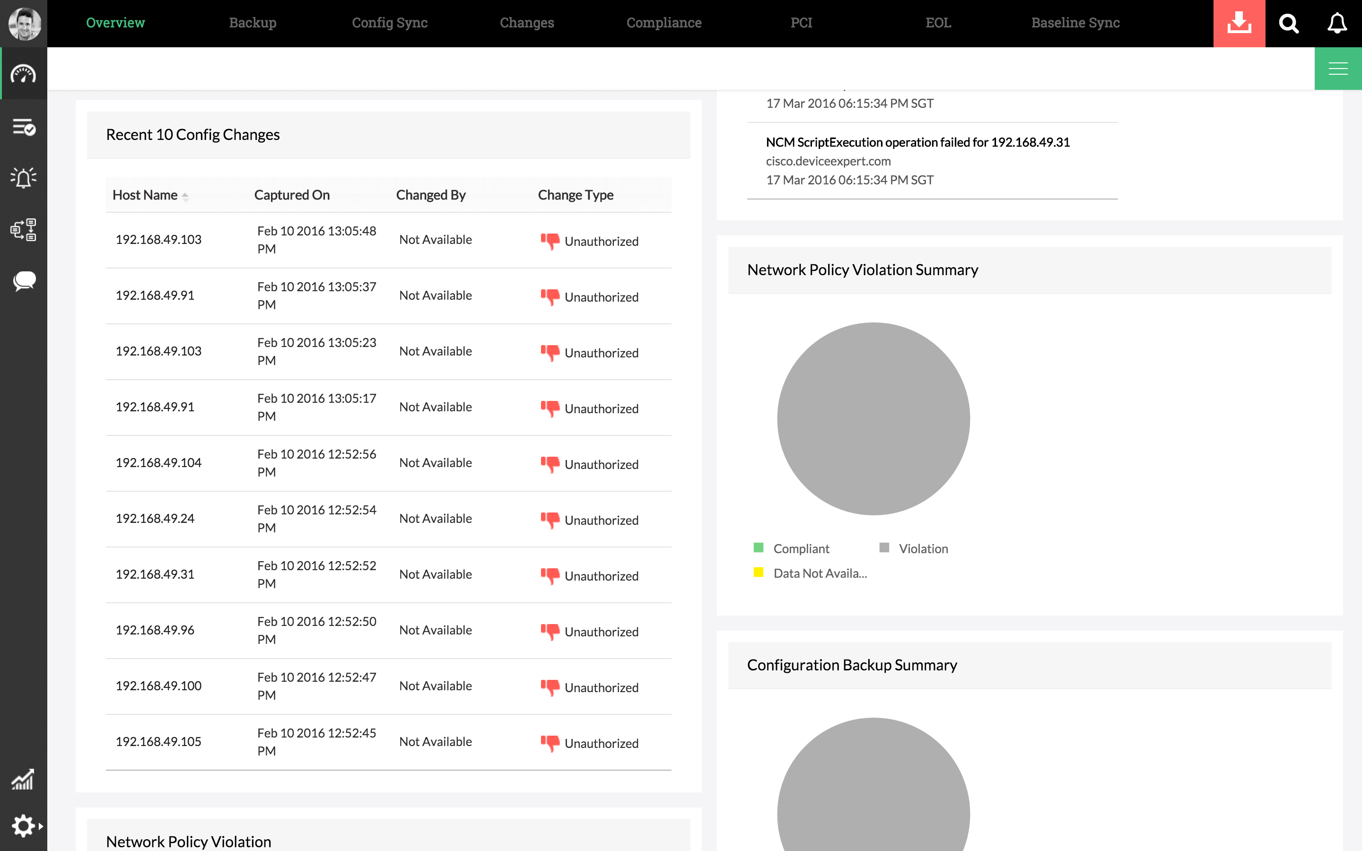Toggle the Data Not Available yellow legend

click(759, 573)
